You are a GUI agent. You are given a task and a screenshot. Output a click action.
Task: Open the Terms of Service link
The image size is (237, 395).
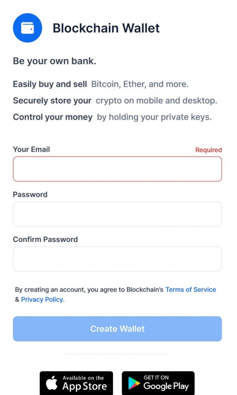click(191, 289)
